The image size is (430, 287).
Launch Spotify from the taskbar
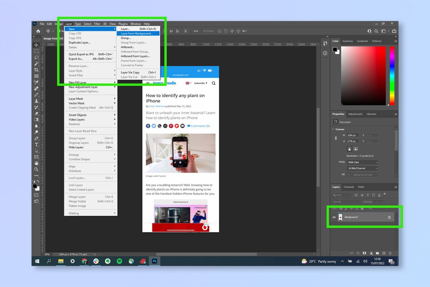pyautogui.click(x=119, y=261)
